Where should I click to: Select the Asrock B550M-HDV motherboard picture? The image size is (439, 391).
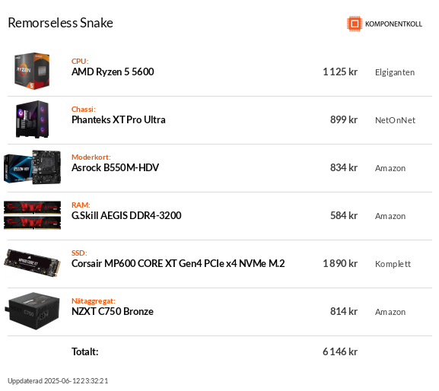click(x=32, y=167)
